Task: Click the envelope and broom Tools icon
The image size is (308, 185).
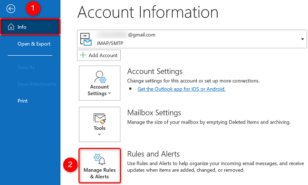Action: 100,119
